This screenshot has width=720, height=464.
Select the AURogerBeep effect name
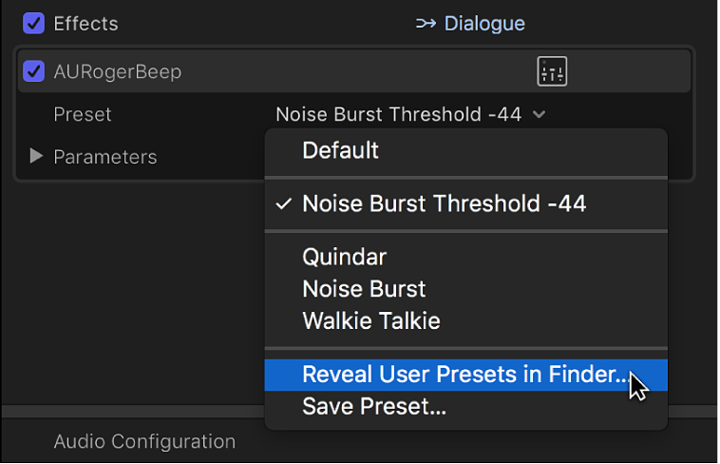(118, 71)
